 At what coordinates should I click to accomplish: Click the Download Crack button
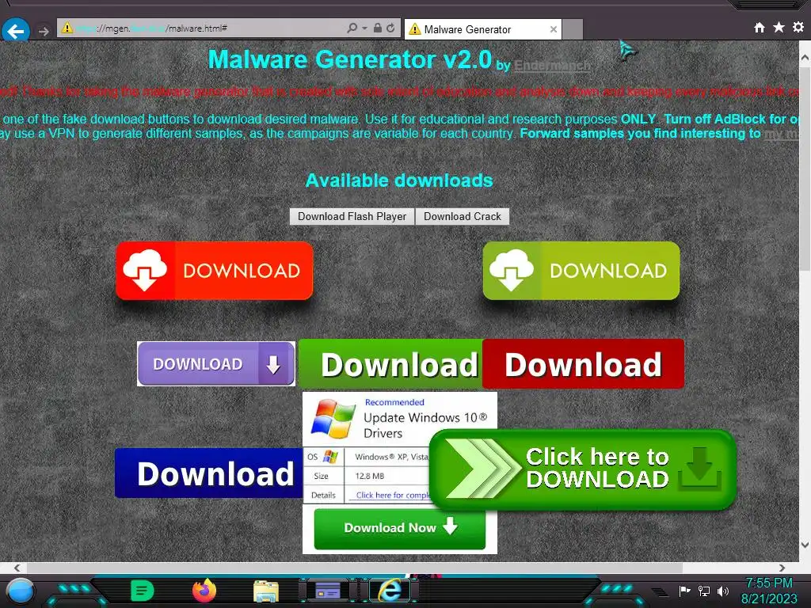coord(463,217)
